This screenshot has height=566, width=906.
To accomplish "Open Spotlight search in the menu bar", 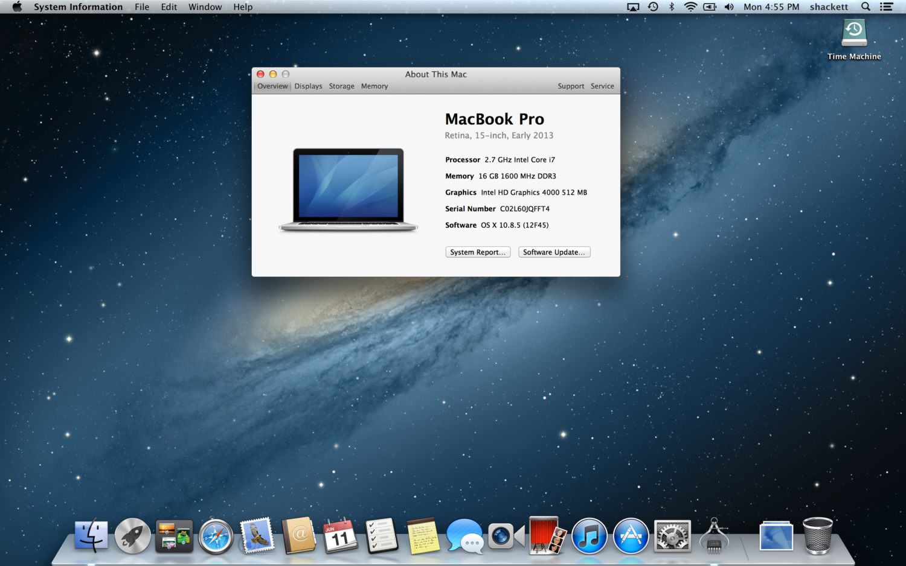I will pos(866,7).
